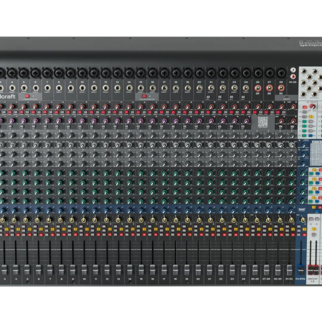Click the red knob in the master section
The height and width of the screenshot is (322, 322).
click(312, 106)
